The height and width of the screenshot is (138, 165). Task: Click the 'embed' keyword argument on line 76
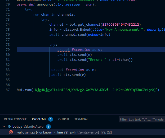93,35
